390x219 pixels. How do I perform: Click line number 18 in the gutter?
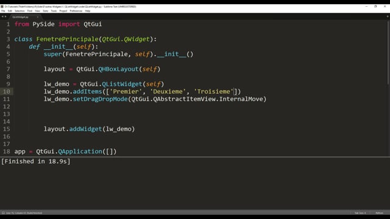(7, 151)
